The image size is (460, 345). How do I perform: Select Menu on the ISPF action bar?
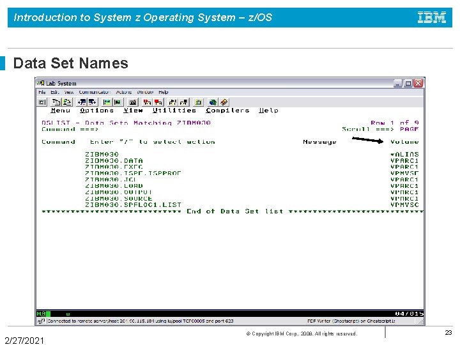click(61, 111)
